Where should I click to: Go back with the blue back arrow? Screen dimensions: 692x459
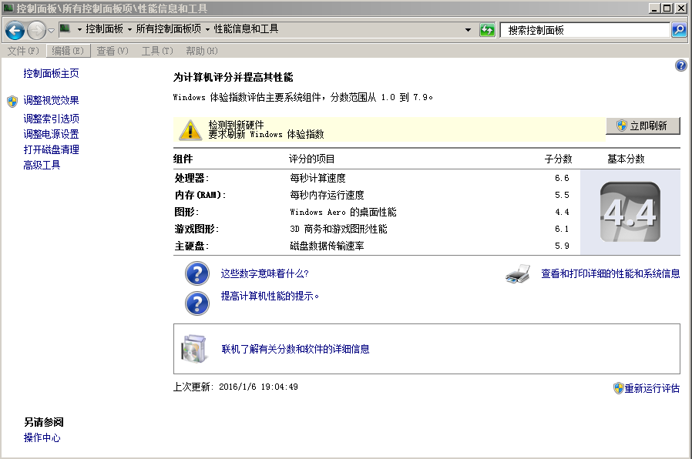tap(15, 31)
